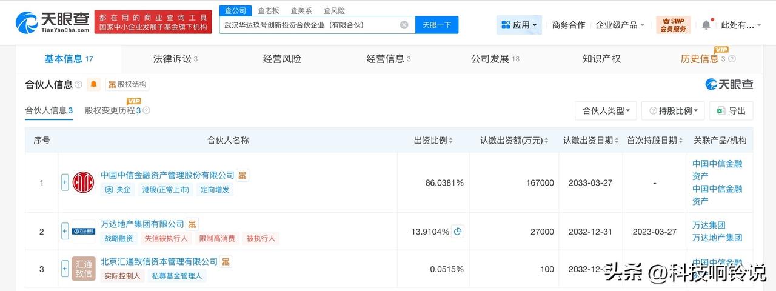Screen dimensions: 776x291
Task: Toggle the orange monitor bell beside 合伙人信息
Action: point(93,84)
